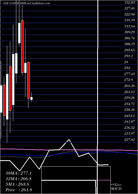The width and height of the screenshot is (138, 194).
Task: Select the 241.07 price axis label
Action: click(x=129, y=122)
